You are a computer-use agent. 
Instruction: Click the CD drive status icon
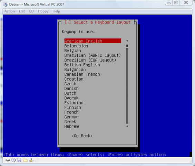tap(13, 160)
